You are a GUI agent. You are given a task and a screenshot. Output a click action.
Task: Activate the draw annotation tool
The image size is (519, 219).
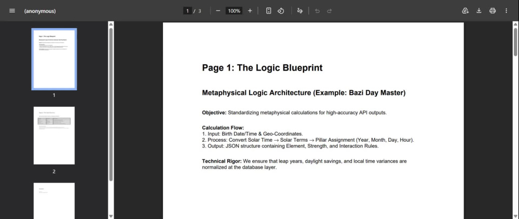pos(300,10)
